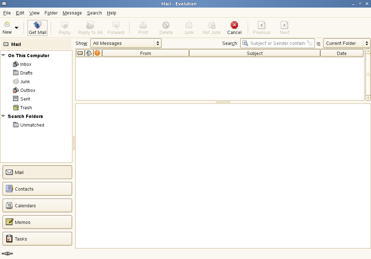The height and width of the screenshot is (259, 371).
Task: Click the Not Junk toolbar icon
Action: pos(212,25)
